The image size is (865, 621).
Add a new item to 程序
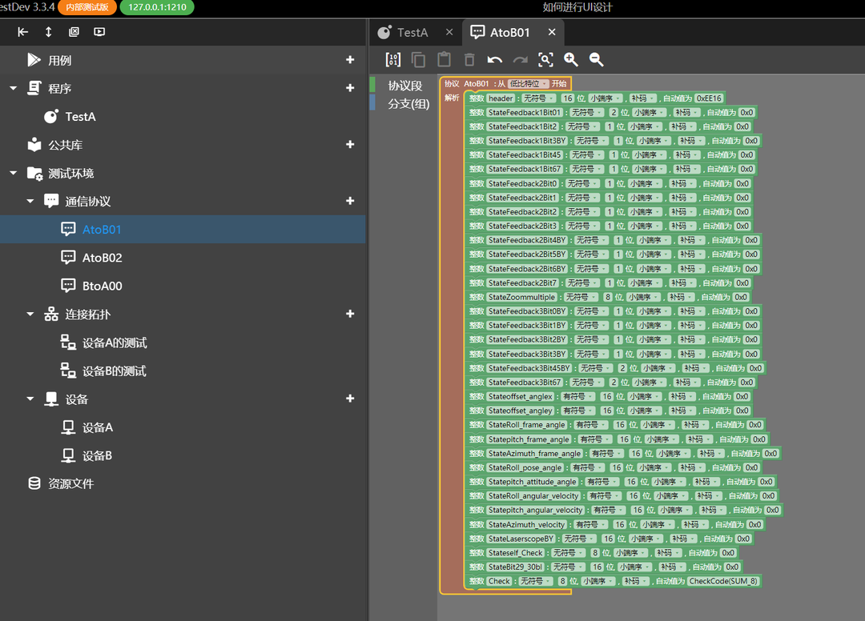(x=350, y=87)
